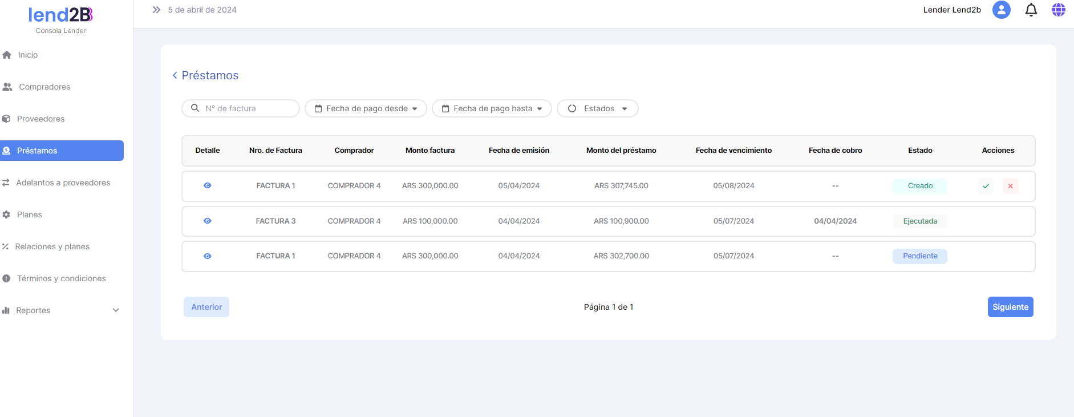The width and height of the screenshot is (1074, 417).
Task: Open the Fecha de pago desde dropdown
Action: point(366,108)
